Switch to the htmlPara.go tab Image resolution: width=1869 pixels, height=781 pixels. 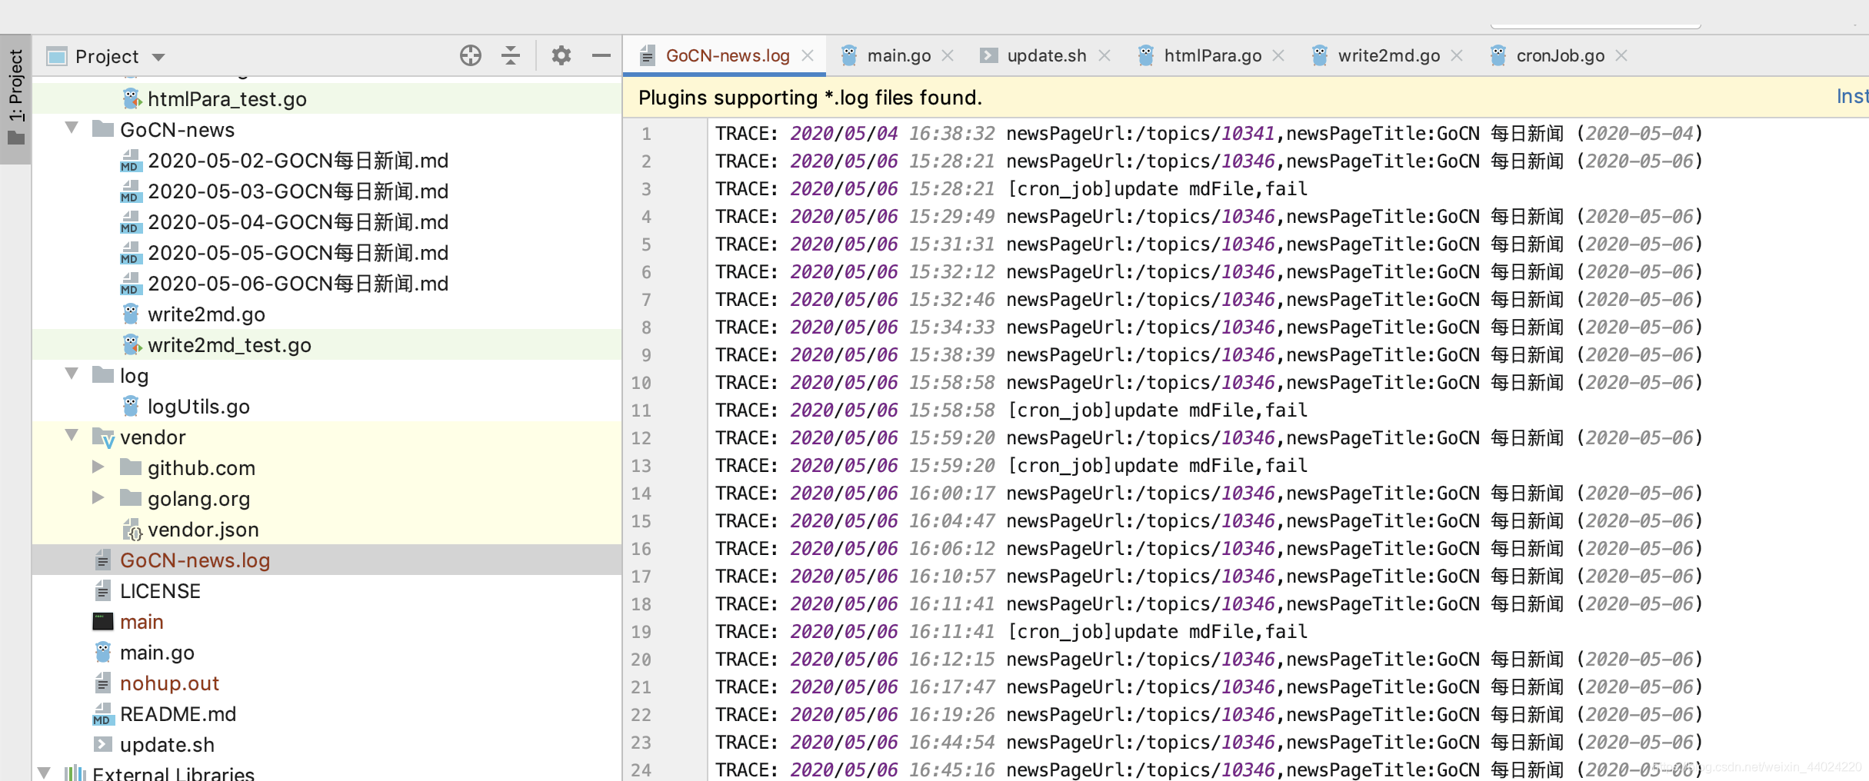pyautogui.click(x=1212, y=55)
